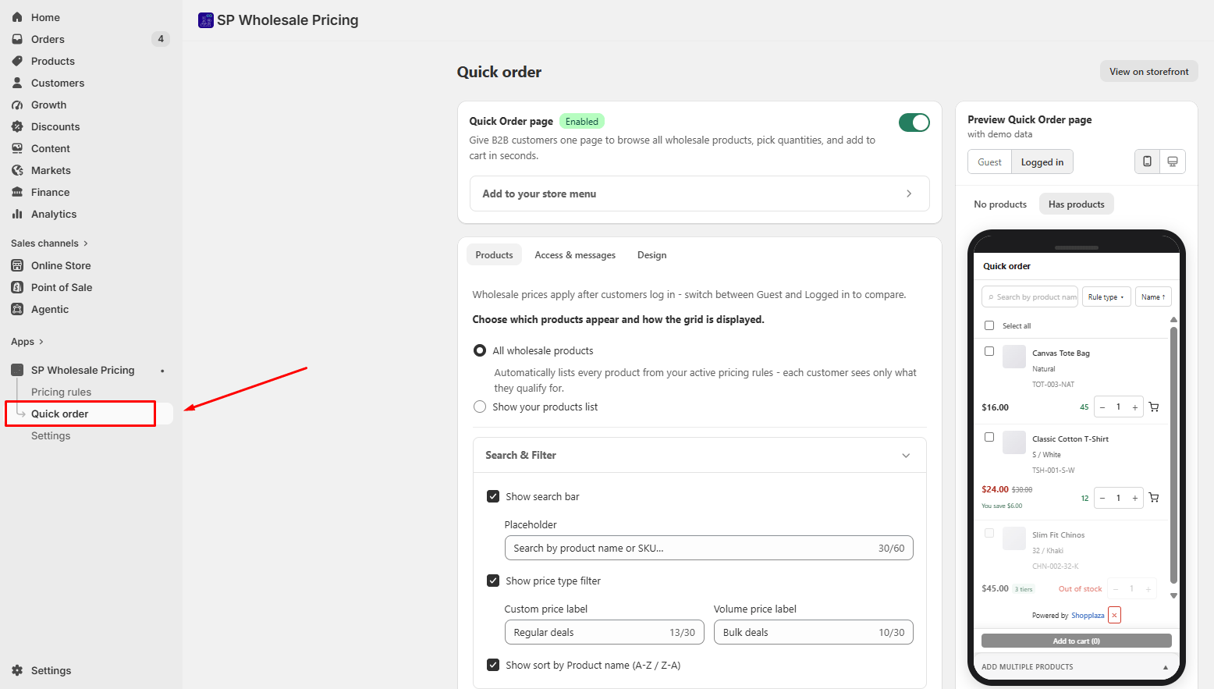Click the Settings gear icon at bottom
The width and height of the screenshot is (1214, 689).
tap(17, 670)
